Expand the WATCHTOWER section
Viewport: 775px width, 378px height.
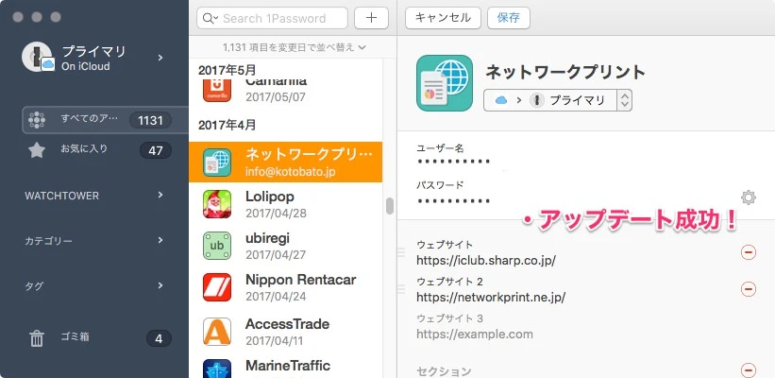160,196
